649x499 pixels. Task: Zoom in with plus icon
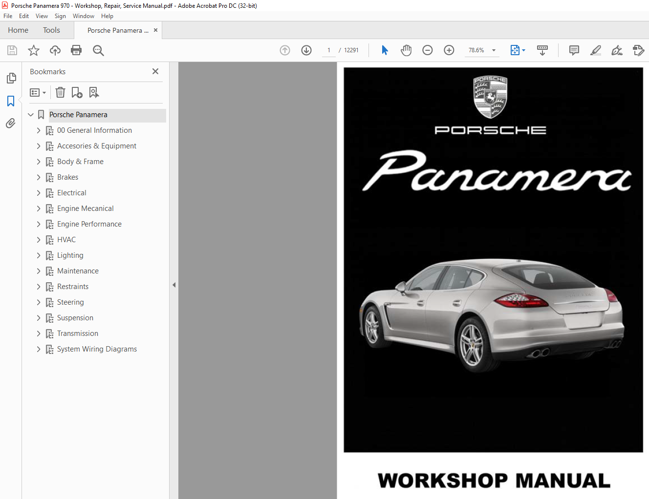point(449,50)
